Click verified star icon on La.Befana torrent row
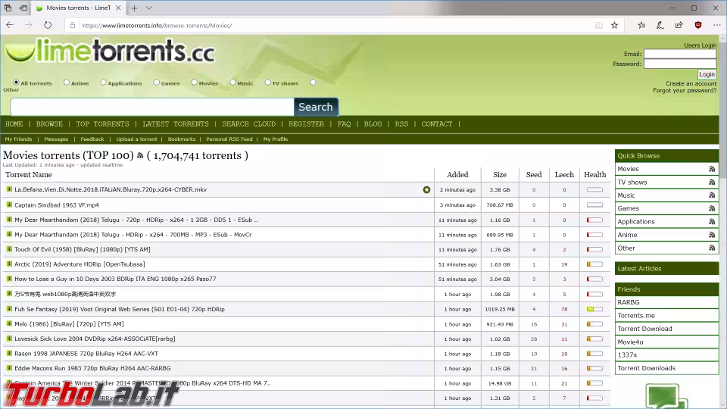Image resolution: width=727 pixels, height=409 pixels. [426, 189]
